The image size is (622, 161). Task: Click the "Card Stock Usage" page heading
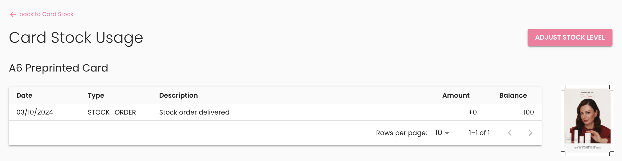point(76,38)
